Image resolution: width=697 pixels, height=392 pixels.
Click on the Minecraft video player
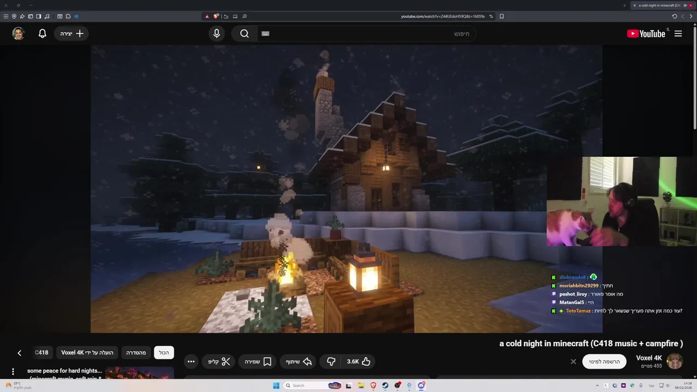[346, 189]
